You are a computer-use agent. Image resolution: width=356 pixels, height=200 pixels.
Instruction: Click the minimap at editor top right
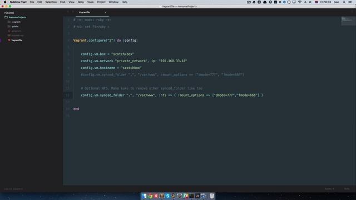tap(348, 21)
